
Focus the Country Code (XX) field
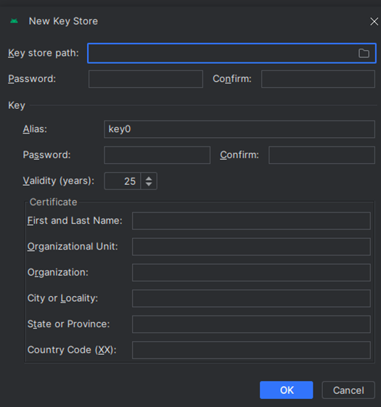[251, 350]
